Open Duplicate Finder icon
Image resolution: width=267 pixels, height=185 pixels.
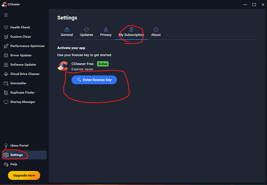6,92
